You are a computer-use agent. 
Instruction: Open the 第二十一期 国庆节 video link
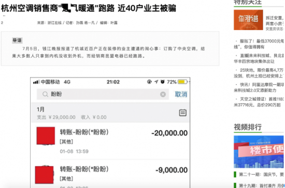pyautogui.click(x=261, y=175)
